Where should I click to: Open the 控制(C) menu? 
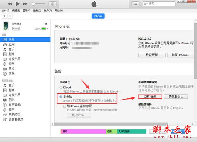point(37,10)
